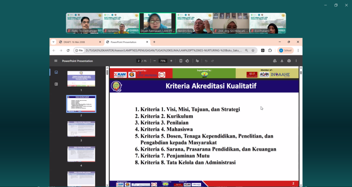Open the tab search dropdown arrow
The width and height of the screenshot is (352, 187).
[53, 42]
